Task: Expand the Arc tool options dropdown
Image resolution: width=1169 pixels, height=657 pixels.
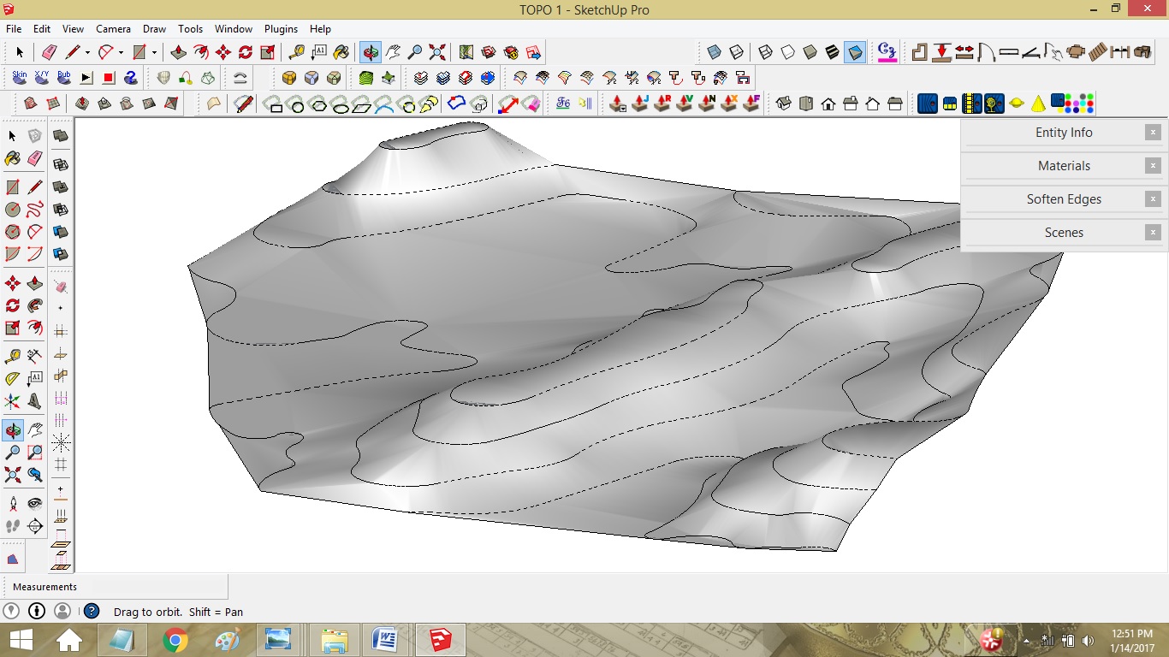Action: tap(120, 52)
